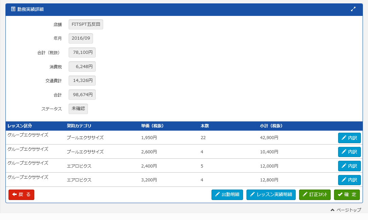Open 内訳 for the 2,400円 row
368x220 pixels.
point(349,166)
